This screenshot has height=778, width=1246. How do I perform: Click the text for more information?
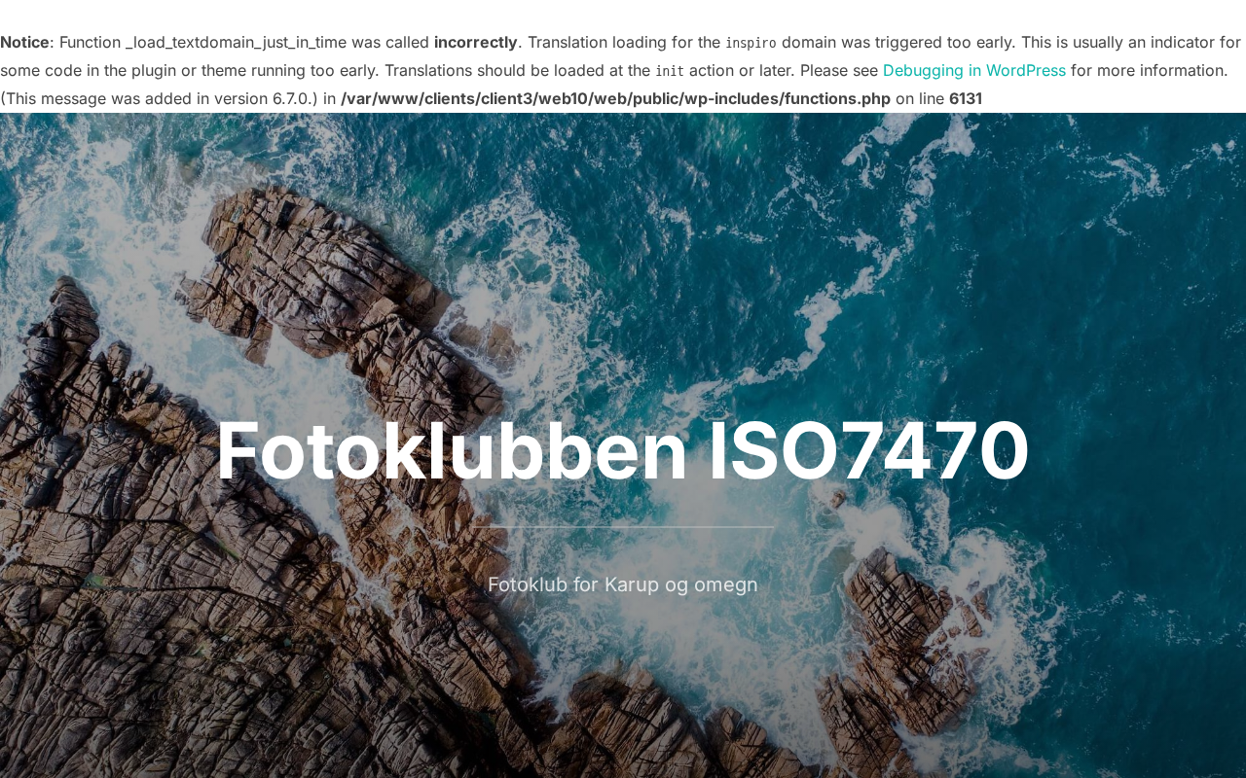point(1148,70)
